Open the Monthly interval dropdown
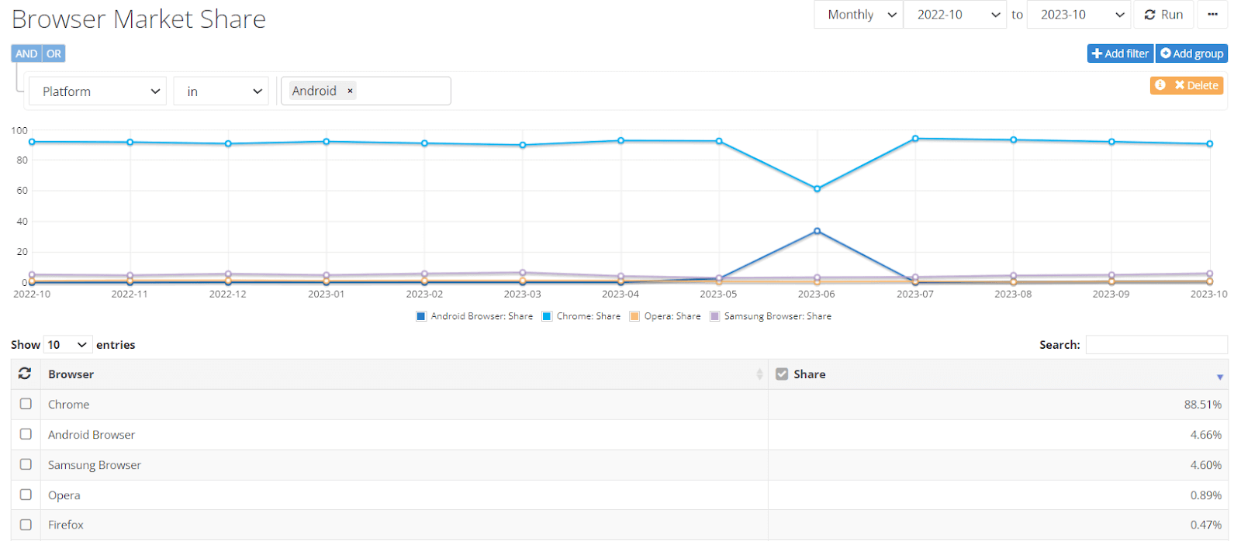Image resolution: width=1241 pixels, height=541 pixels. click(x=859, y=15)
